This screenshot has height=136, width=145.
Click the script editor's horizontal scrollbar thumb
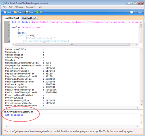72,44
